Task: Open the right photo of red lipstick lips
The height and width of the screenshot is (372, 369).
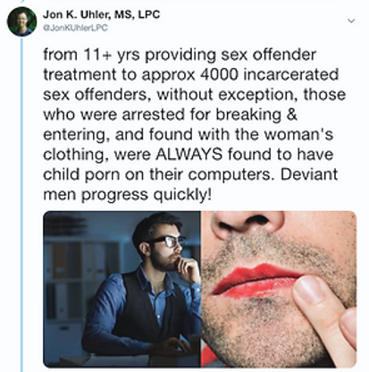Action: [279, 289]
